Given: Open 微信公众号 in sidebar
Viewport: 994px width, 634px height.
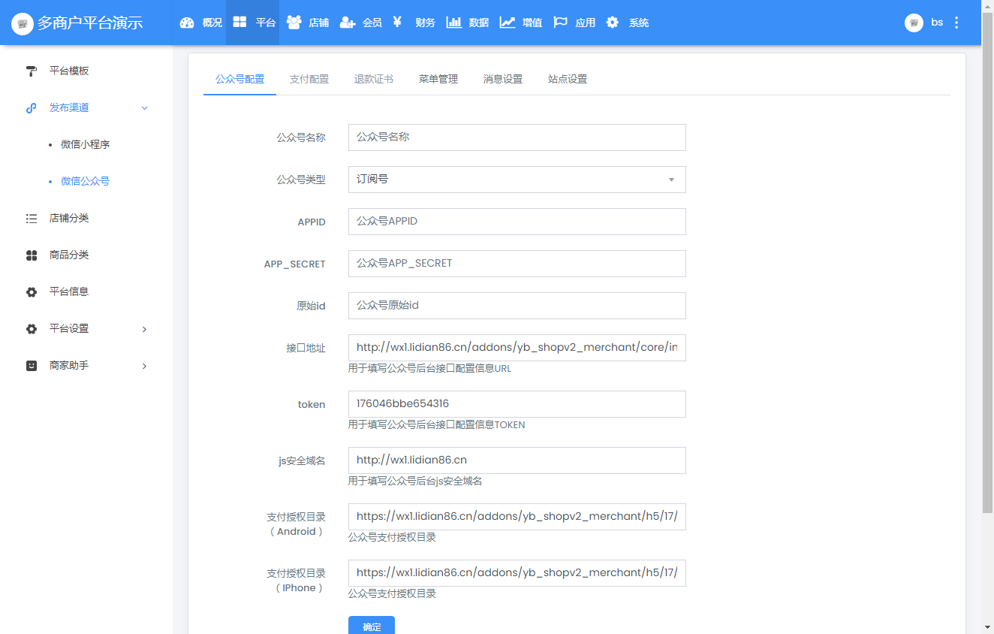Looking at the screenshot, I should [86, 181].
